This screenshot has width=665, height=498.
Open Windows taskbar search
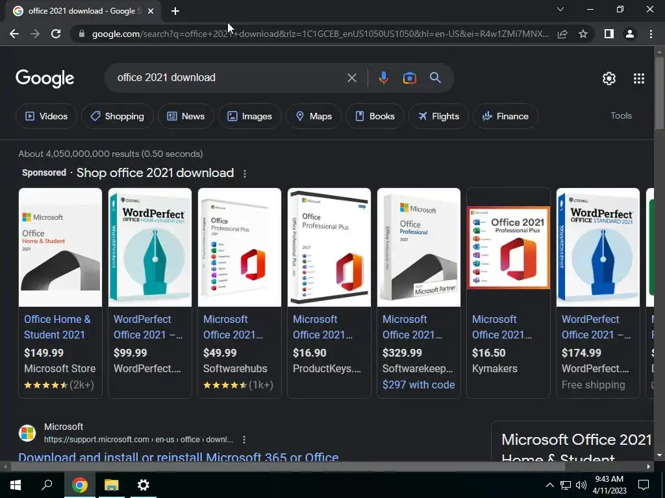tap(47, 485)
